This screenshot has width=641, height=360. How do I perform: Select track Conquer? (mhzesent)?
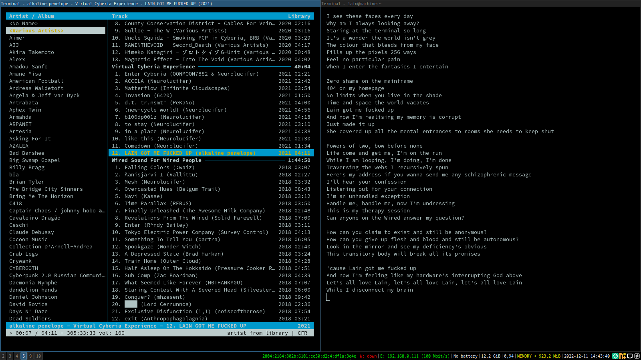211,297
